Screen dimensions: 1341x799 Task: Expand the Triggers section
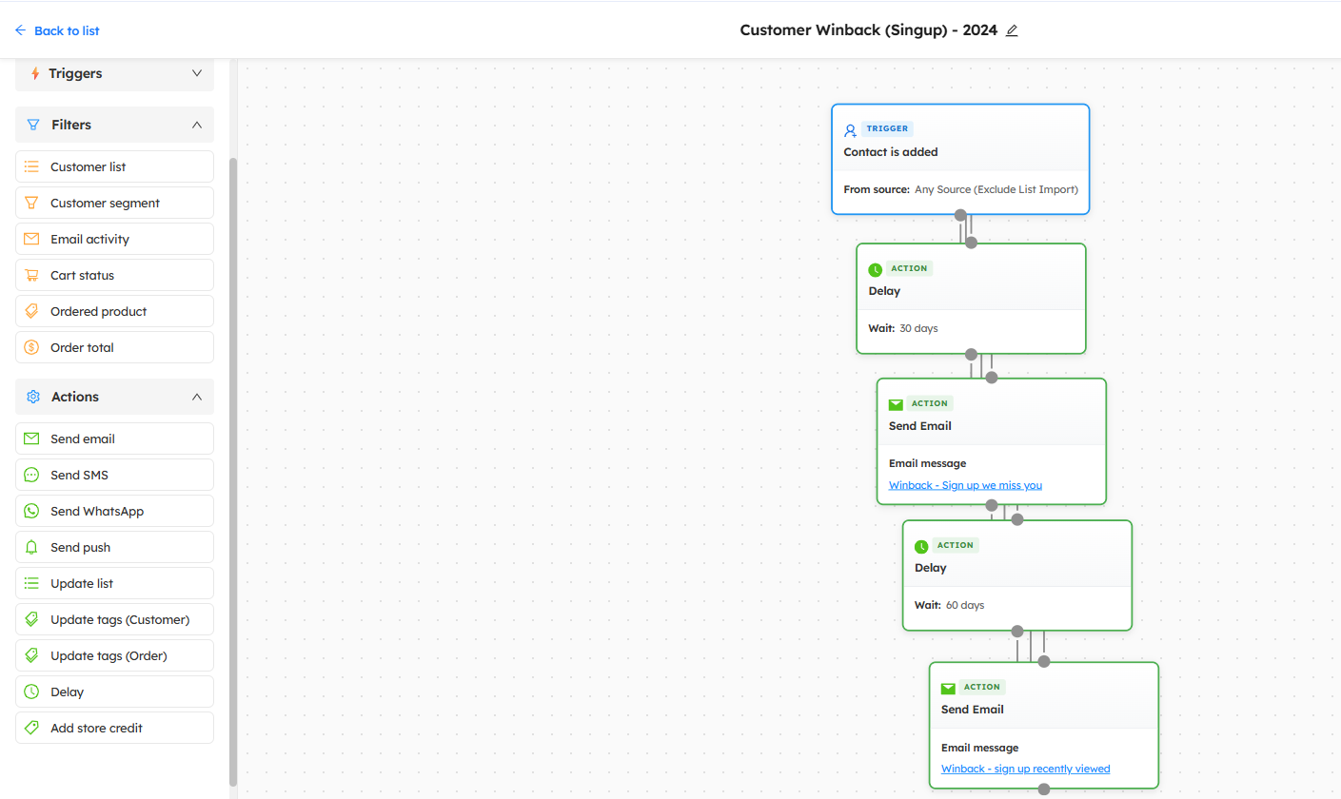196,73
